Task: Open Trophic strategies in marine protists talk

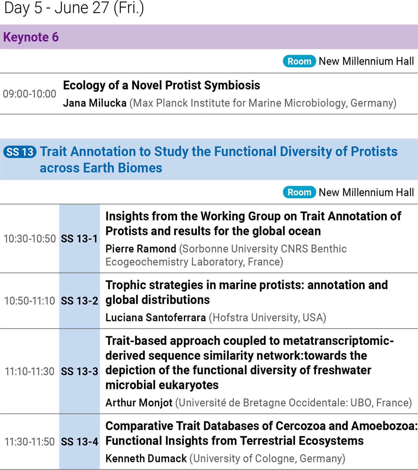Action: (x=247, y=292)
